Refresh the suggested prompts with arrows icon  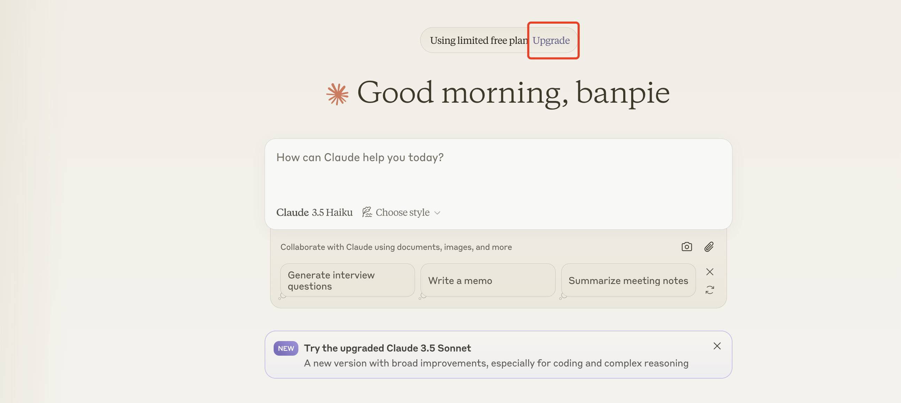(709, 290)
